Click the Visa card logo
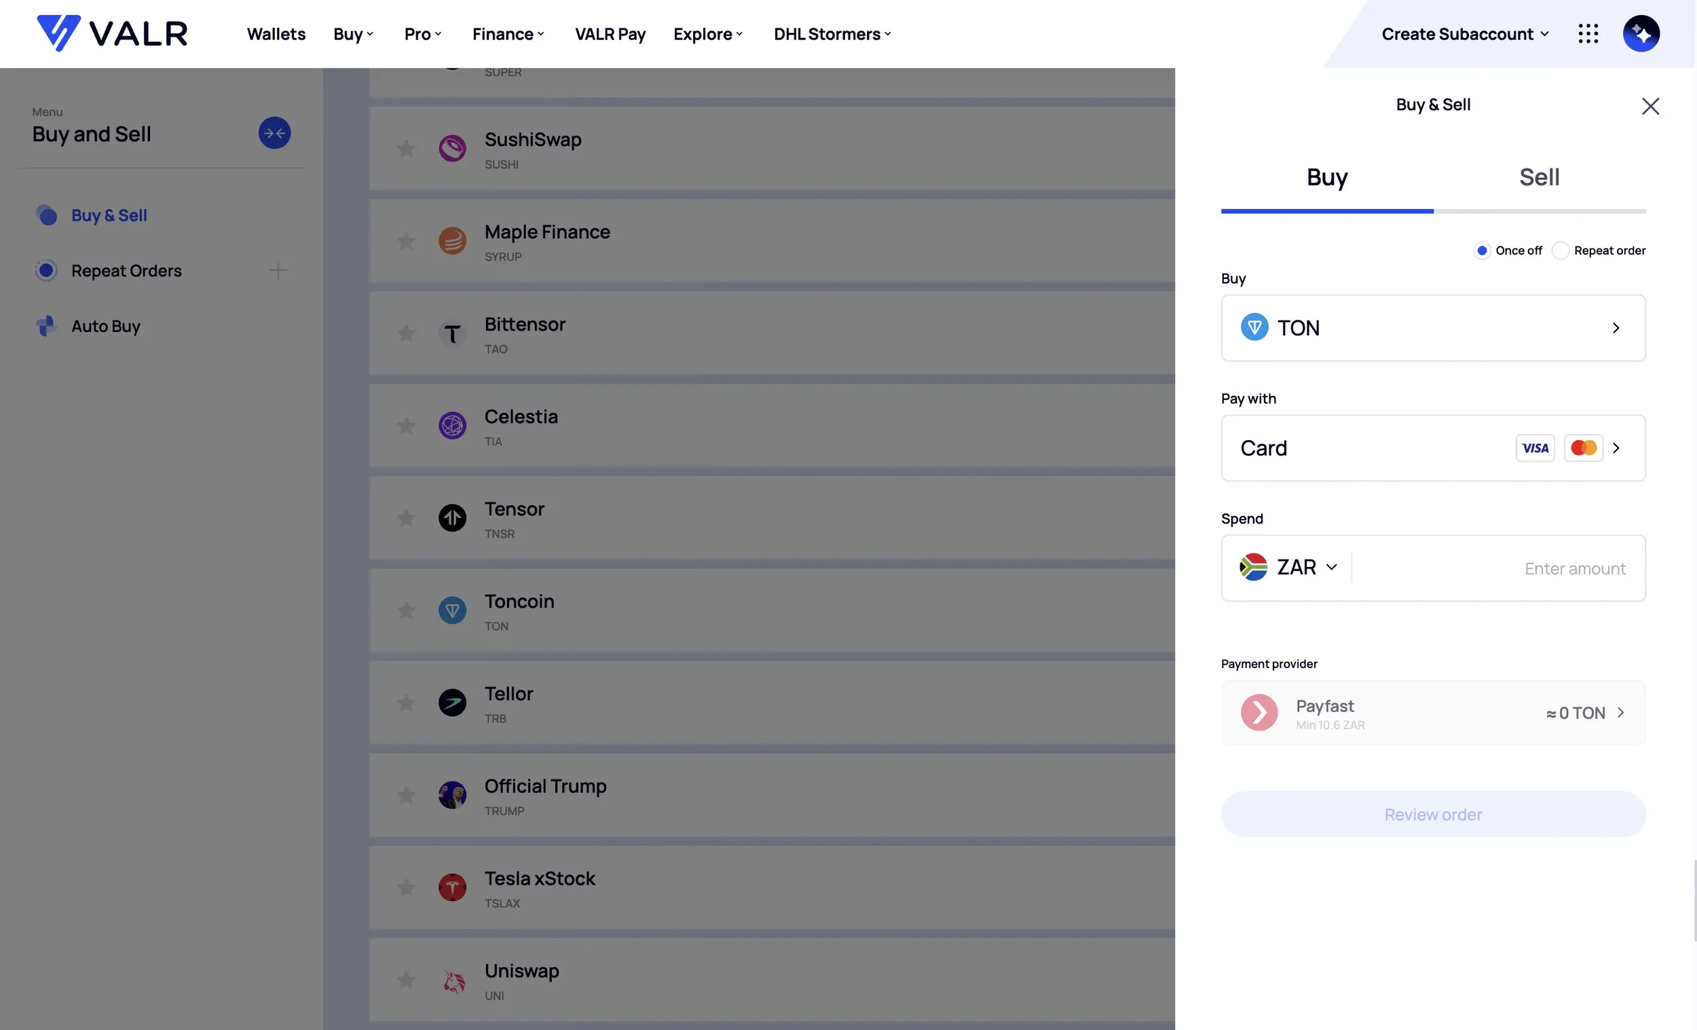This screenshot has width=1697, height=1030. [x=1535, y=449]
